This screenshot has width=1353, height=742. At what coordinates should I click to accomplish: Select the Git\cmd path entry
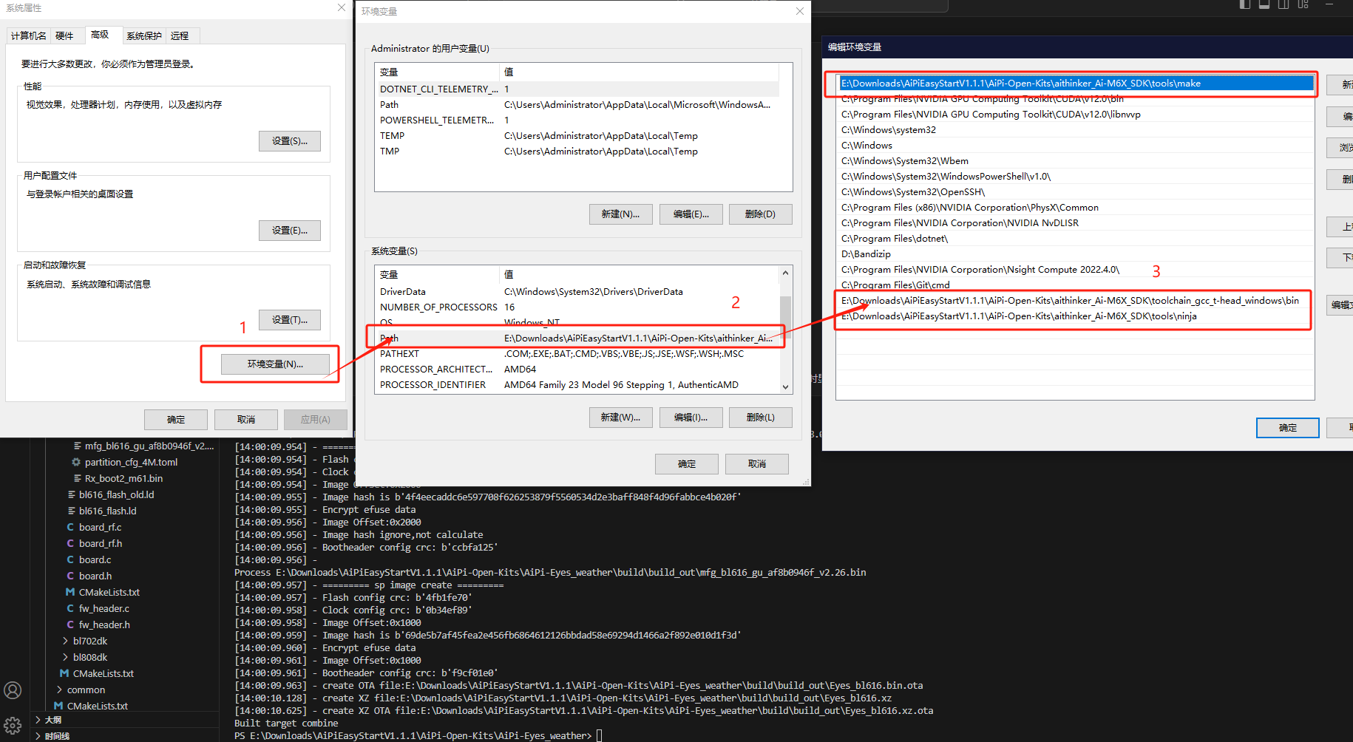coord(1076,285)
